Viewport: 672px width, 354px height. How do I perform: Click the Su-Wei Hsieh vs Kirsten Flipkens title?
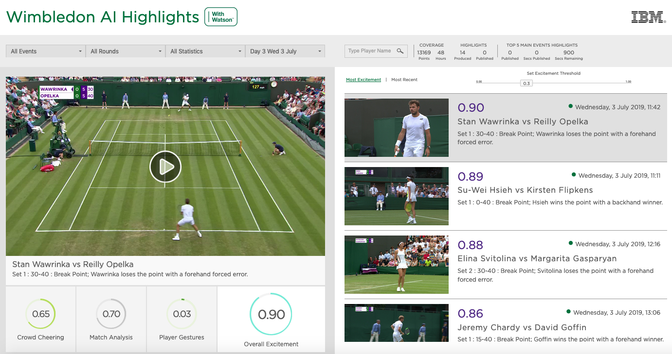point(525,190)
